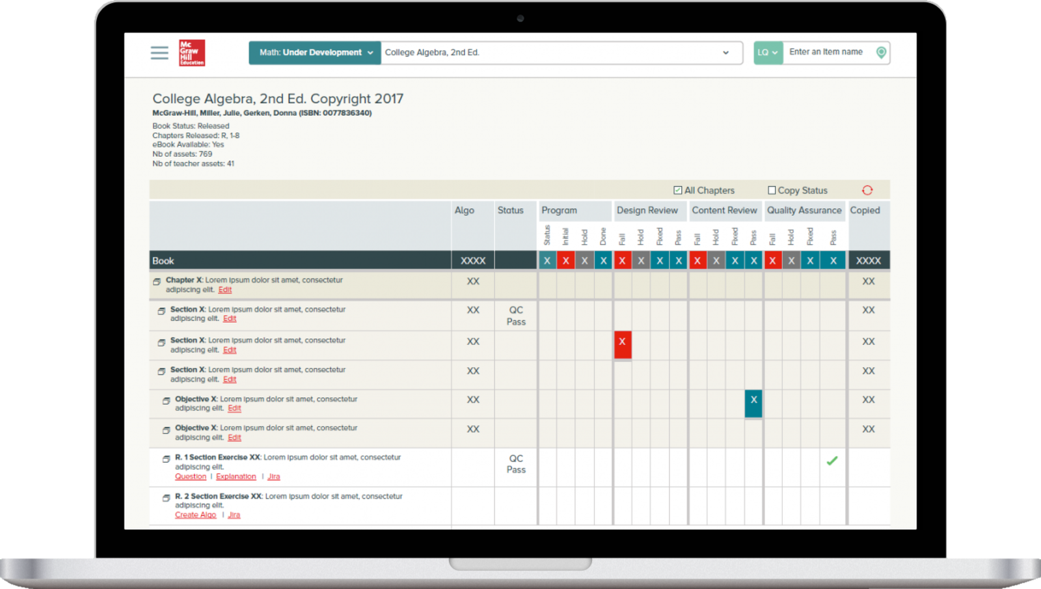Click the Status column header
1041x589 pixels.
pyautogui.click(x=511, y=210)
